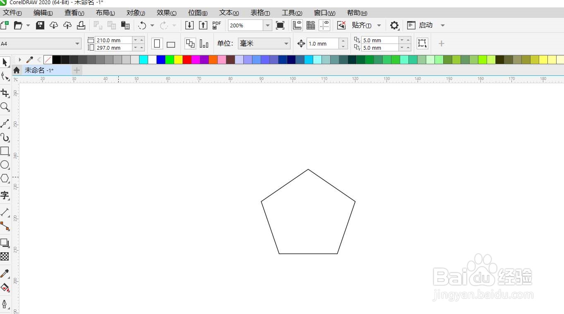Select the Zoom magnifier tool

point(5,107)
